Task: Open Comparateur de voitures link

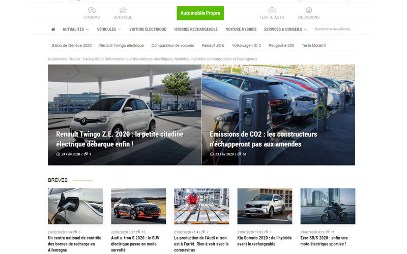Action: coord(173,45)
